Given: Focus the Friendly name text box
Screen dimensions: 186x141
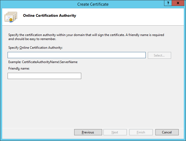Looking at the screenshot, I should tap(44, 76).
